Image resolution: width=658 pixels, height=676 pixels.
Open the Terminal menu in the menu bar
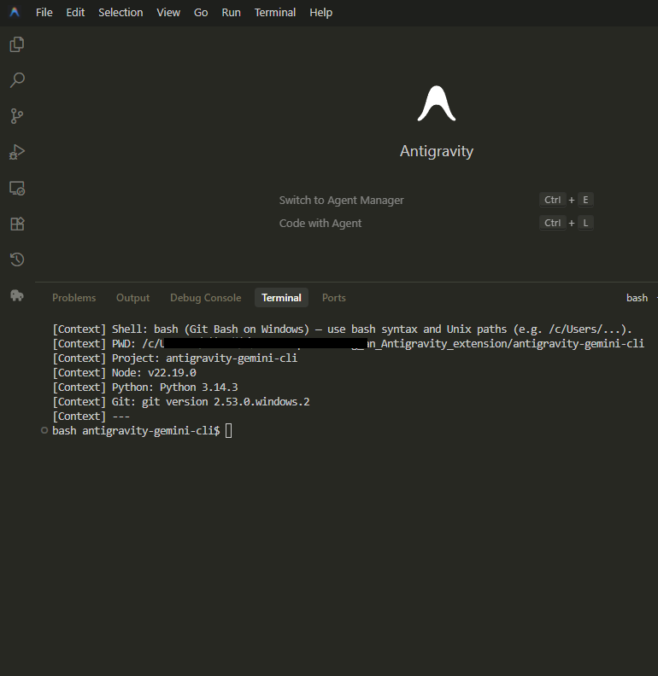click(275, 13)
